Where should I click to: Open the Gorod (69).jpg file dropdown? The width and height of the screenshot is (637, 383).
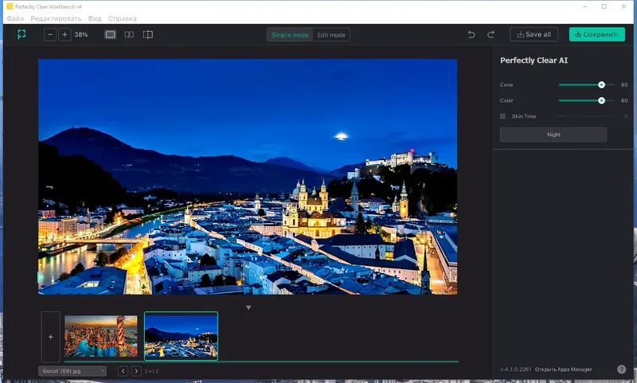[72, 371]
